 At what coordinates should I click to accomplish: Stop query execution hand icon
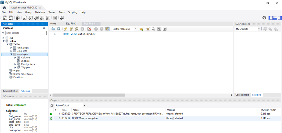pyautogui.click(x=82, y=29)
